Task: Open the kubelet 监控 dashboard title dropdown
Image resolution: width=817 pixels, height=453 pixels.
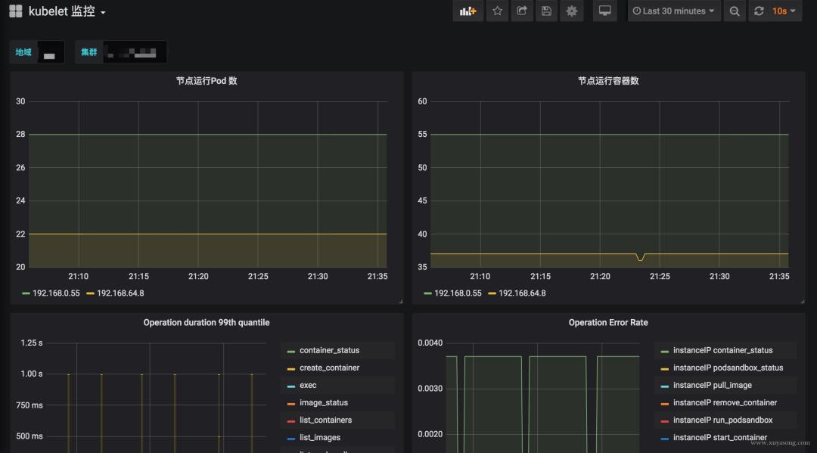Action: coord(66,11)
